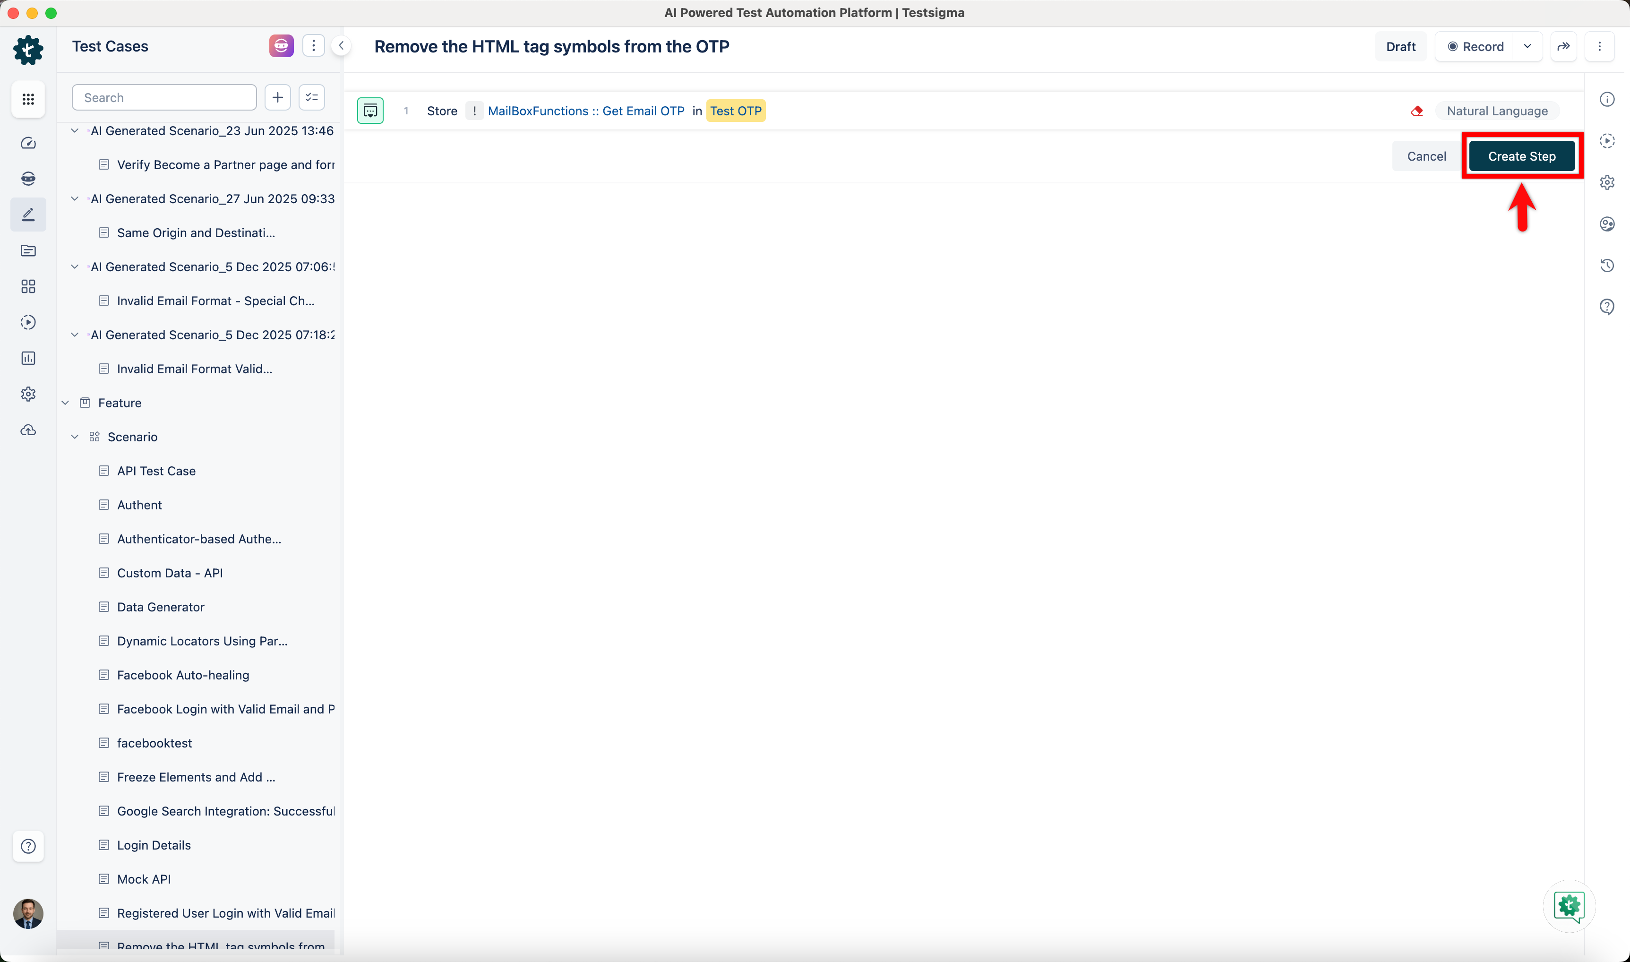Open the apps grid launcher icon

[x=28, y=99]
